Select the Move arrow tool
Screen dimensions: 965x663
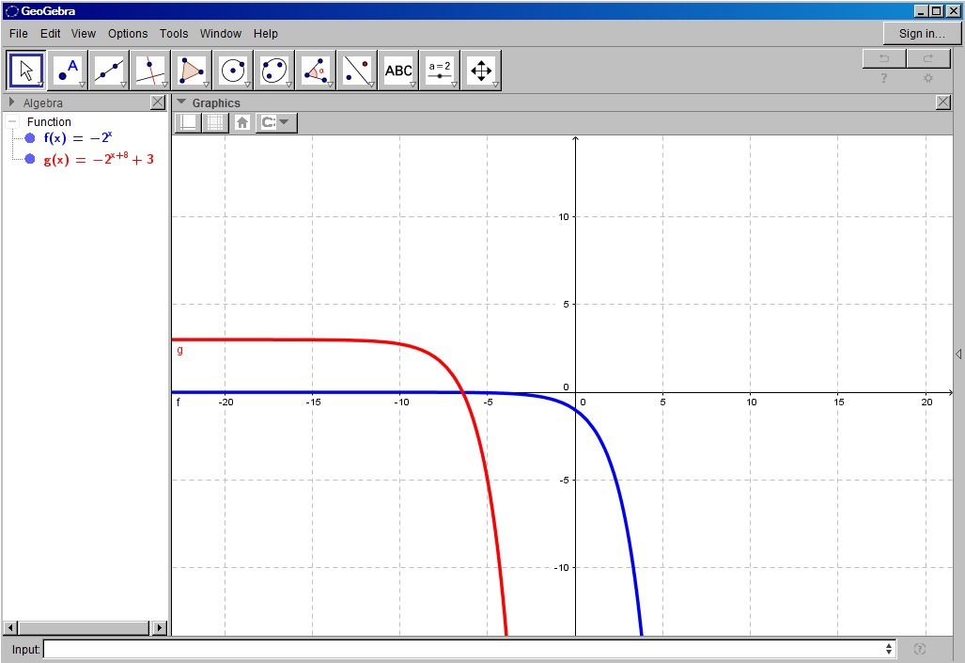pos(26,71)
